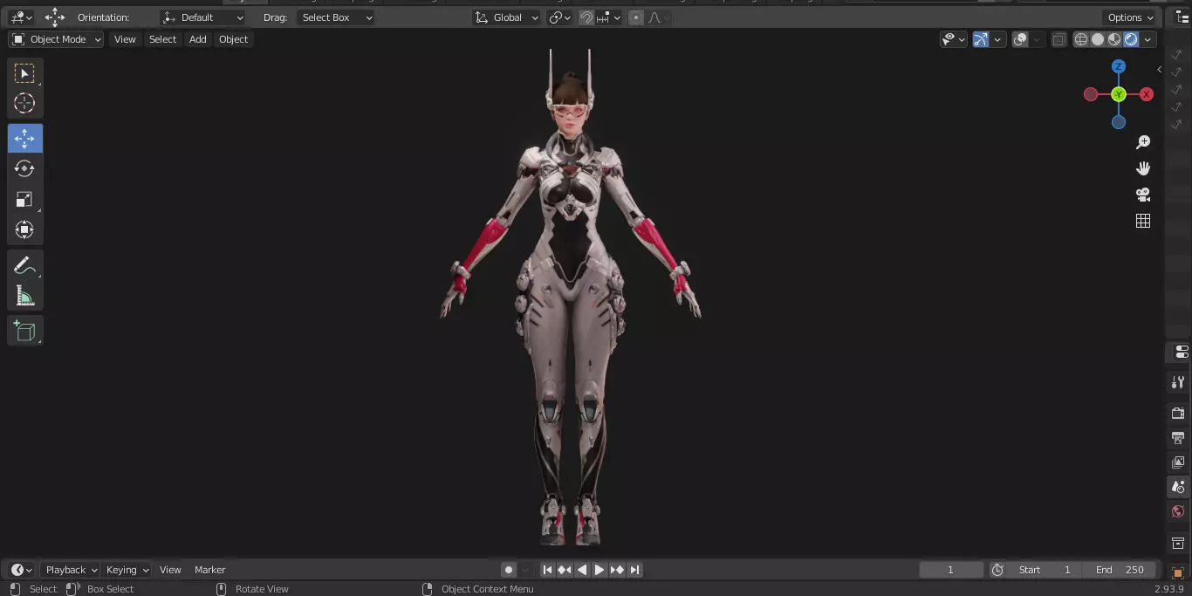Screen dimensions: 1192x596
Task: Open the Object Mode dropdown
Action: tap(56, 39)
